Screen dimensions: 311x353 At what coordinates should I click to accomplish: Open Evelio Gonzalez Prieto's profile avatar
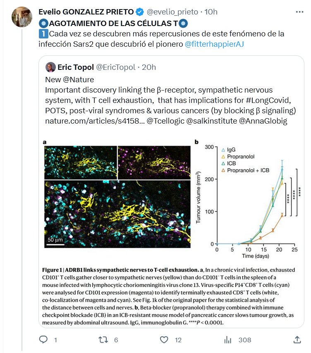[22, 17]
